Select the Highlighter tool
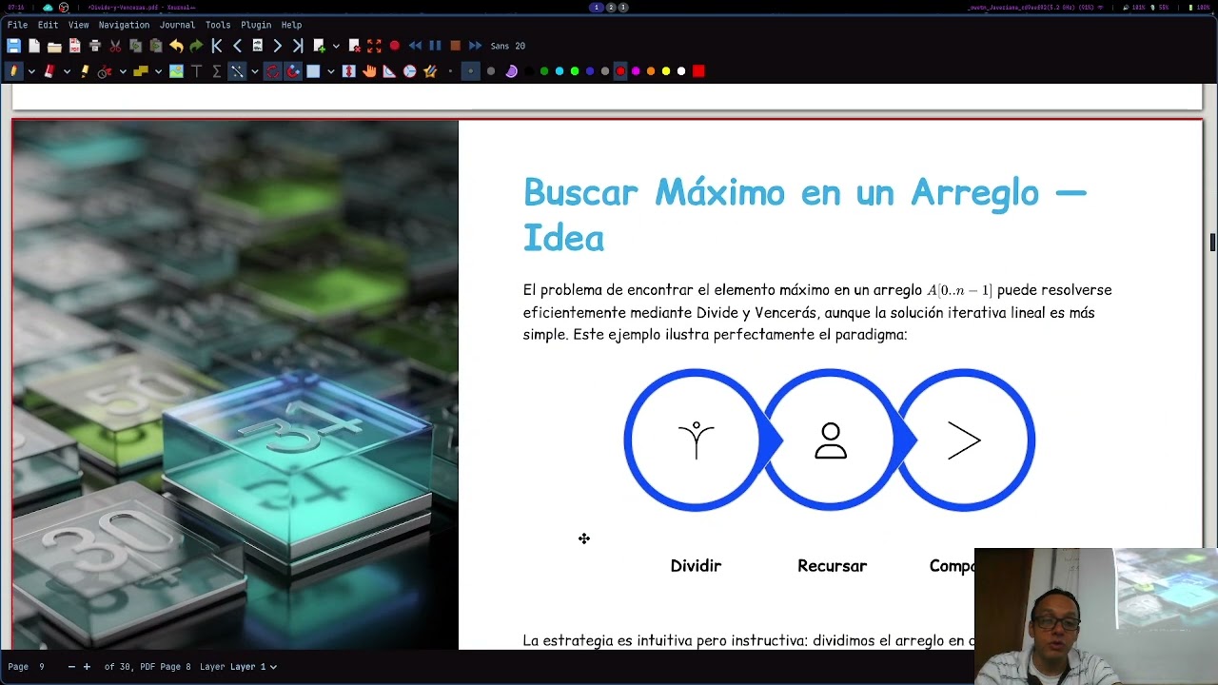 [x=85, y=71]
